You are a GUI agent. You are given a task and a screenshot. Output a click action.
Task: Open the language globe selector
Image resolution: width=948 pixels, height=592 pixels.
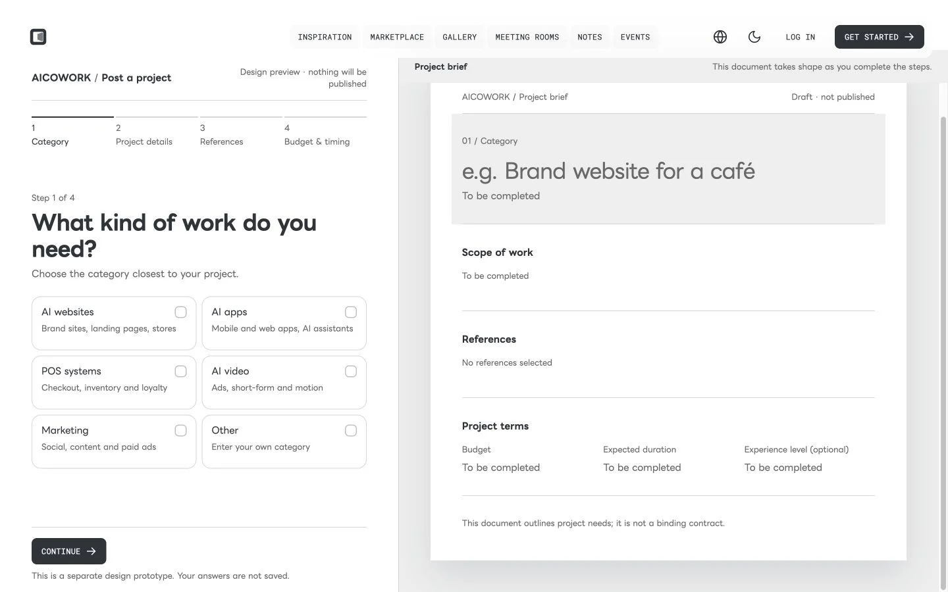click(x=720, y=37)
